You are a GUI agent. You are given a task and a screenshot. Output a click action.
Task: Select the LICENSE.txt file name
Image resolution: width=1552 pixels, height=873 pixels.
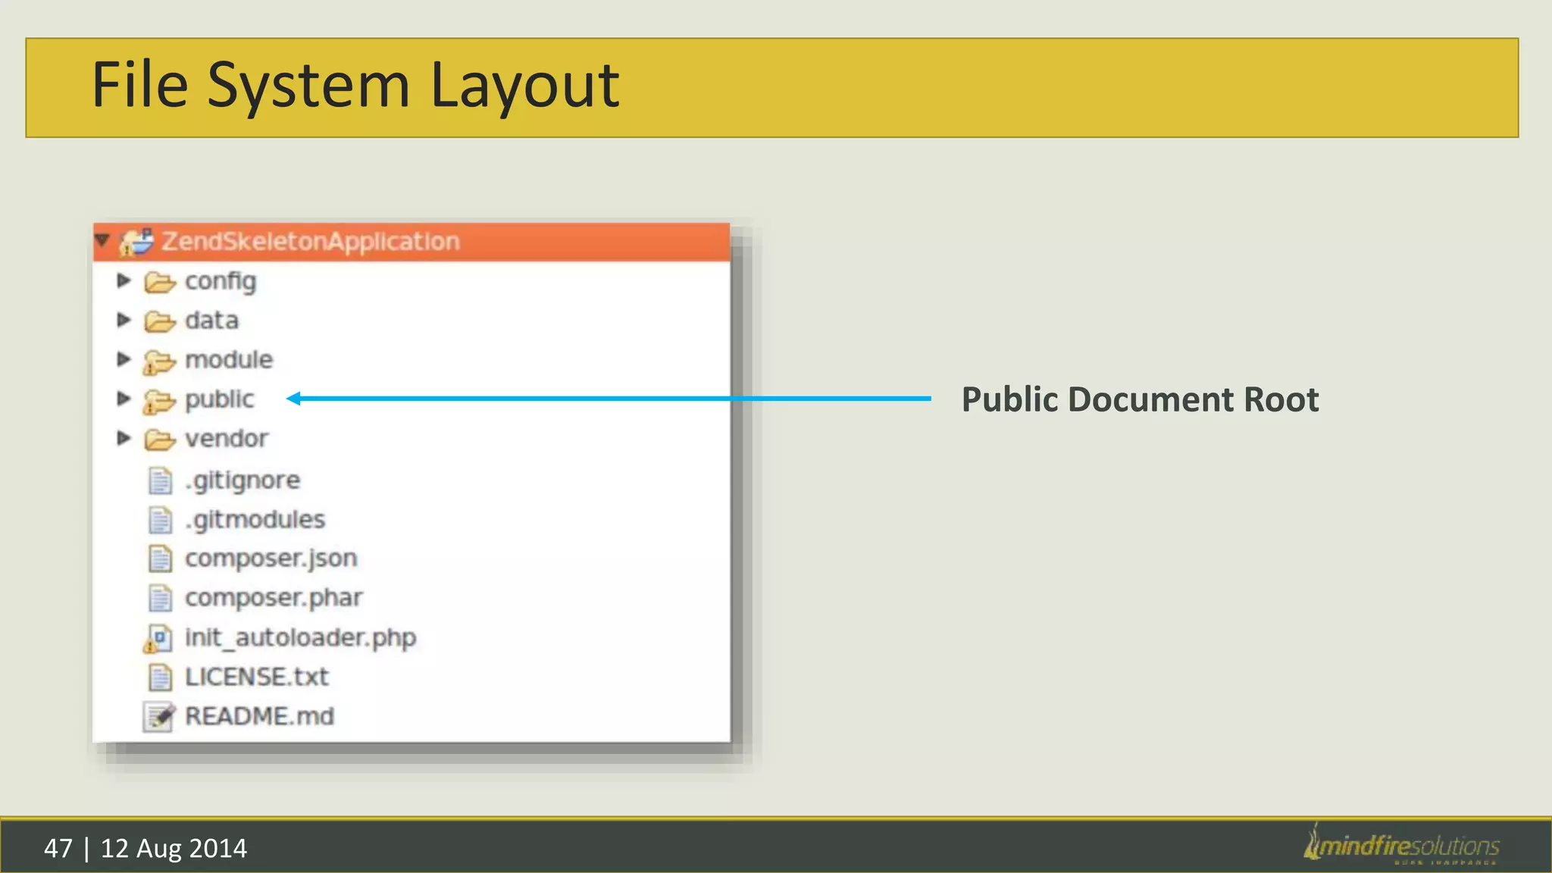(x=257, y=677)
